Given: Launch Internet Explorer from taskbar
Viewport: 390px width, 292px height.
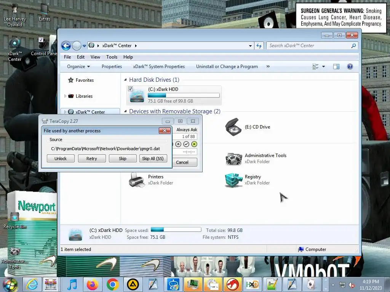Looking at the screenshot, I should 32,284.
